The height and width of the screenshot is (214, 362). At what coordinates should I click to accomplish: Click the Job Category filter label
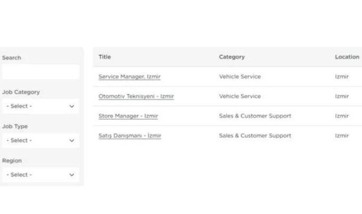[21, 92]
